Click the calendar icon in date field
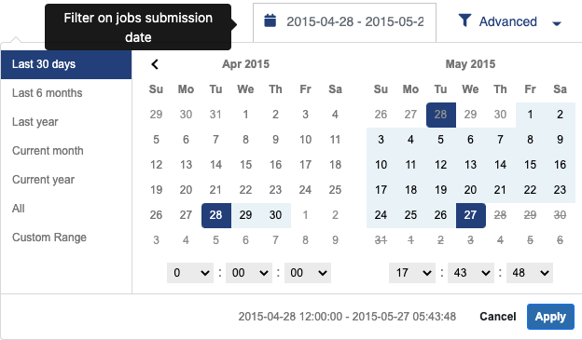This screenshot has height=340, width=582. pos(270,20)
